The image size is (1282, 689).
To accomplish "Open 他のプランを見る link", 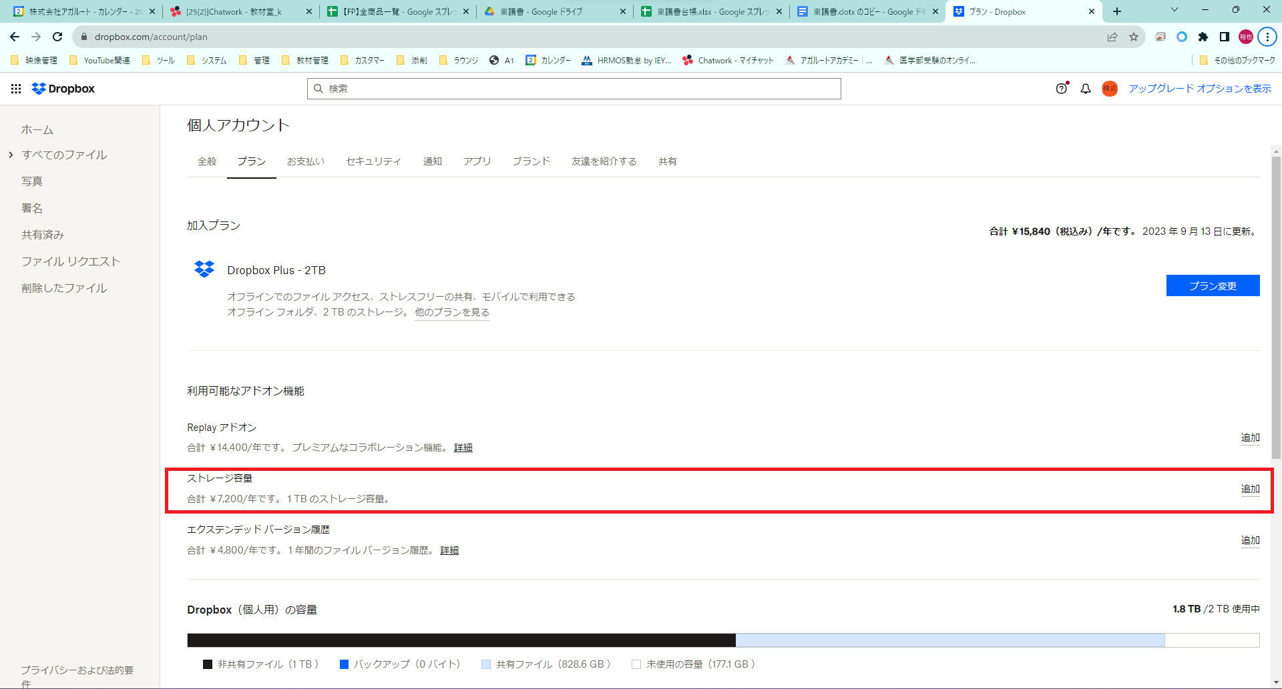I will [452, 312].
